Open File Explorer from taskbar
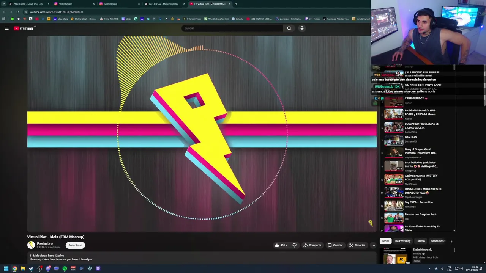 pyautogui.click(x=23, y=268)
